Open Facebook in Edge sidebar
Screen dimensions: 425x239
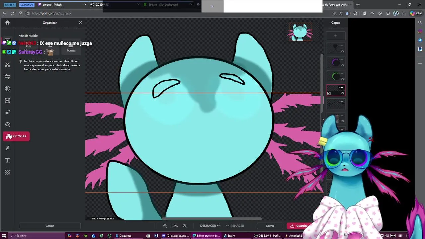tap(420, 40)
